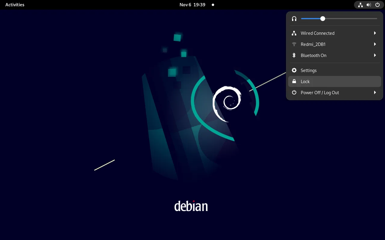Click the Bluetooth symbol icon
385x240 pixels.
[294, 55]
